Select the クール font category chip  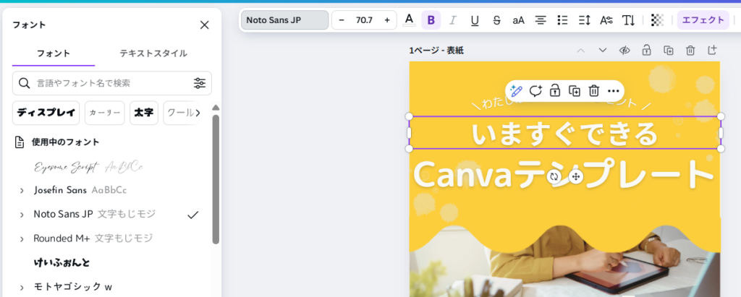[181, 113]
